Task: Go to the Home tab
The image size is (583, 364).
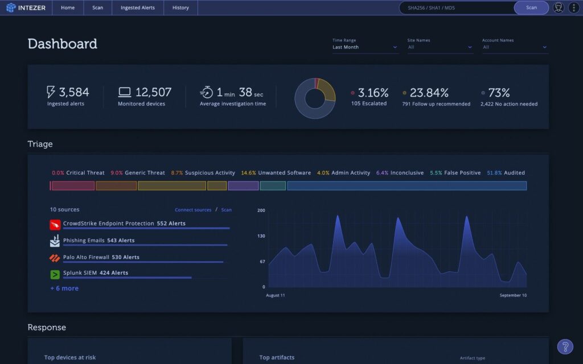Action: click(x=68, y=7)
